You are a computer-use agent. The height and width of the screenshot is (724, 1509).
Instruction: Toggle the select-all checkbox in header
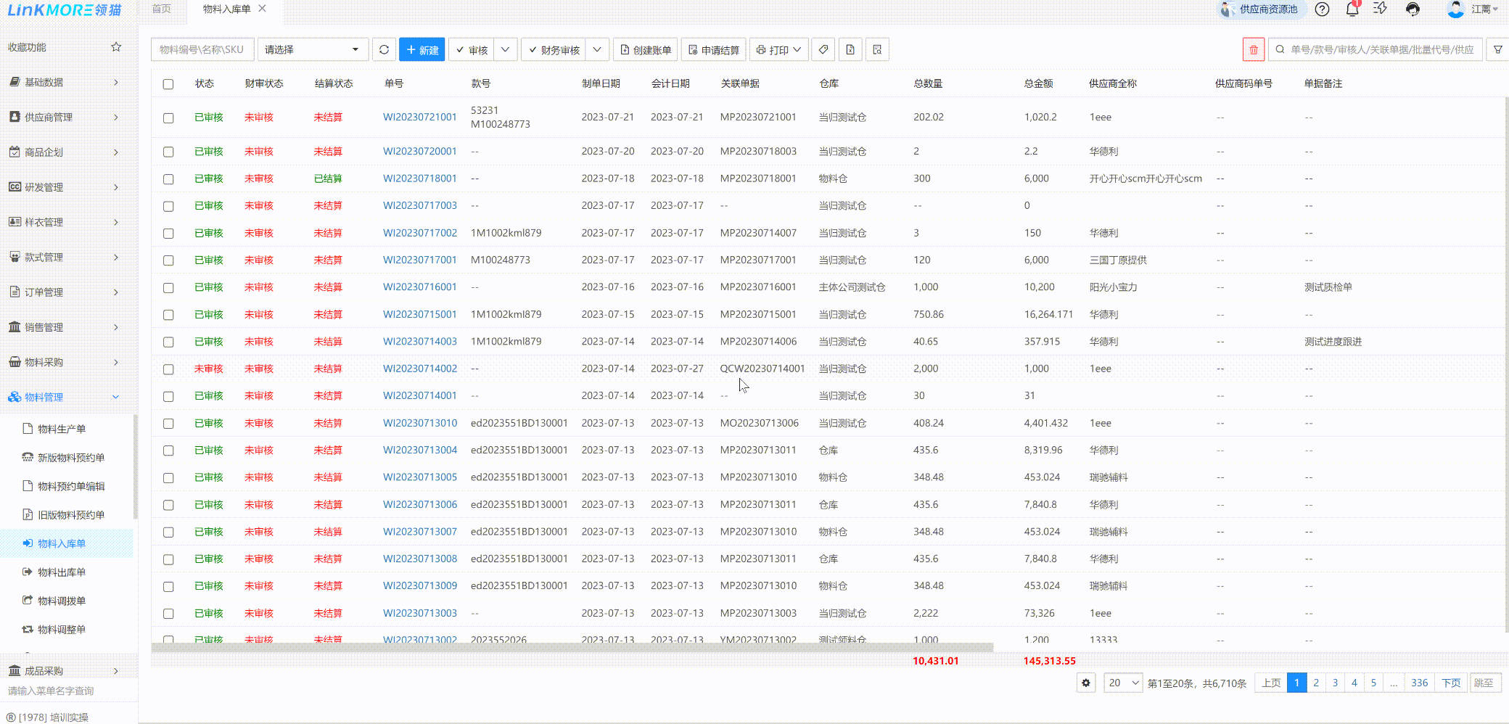(x=168, y=84)
